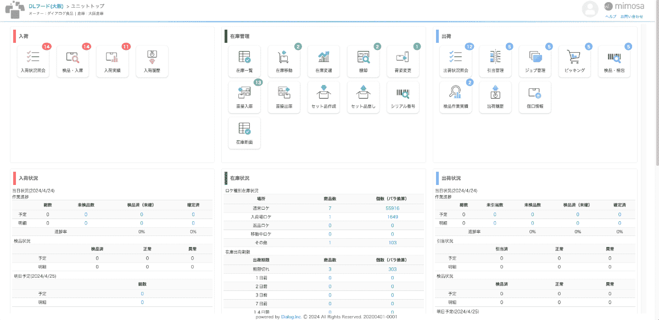Image resolution: width=659 pixels, height=320 pixels.
Task: Click 55916 count for 通常ロケ
Action: pyautogui.click(x=392, y=209)
